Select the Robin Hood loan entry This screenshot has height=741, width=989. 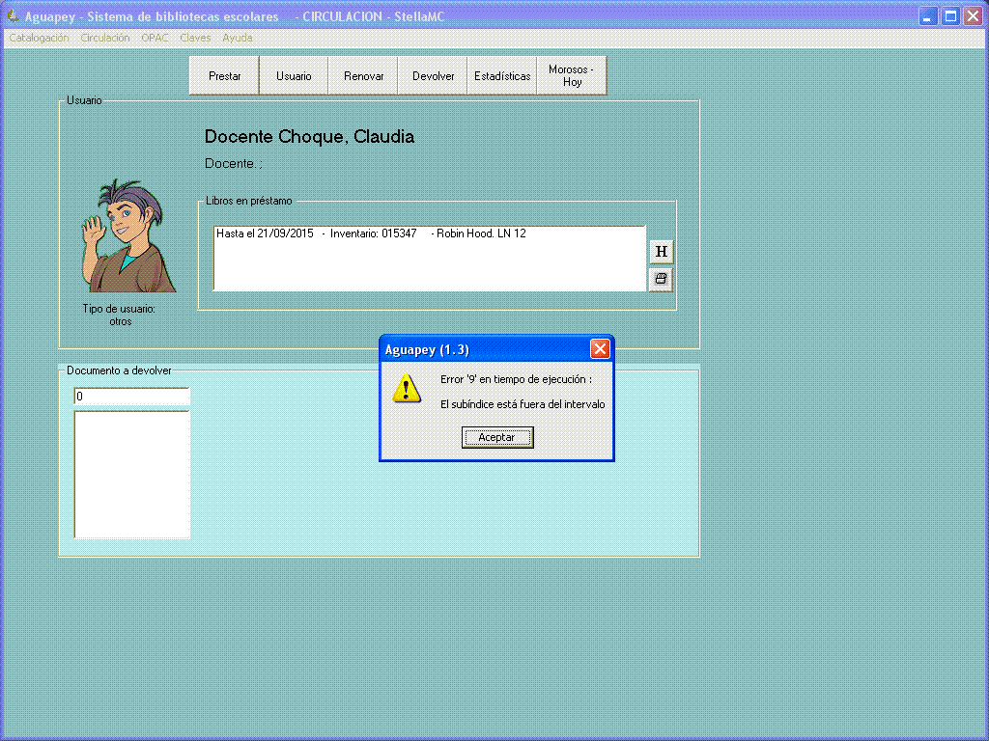(x=371, y=233)
